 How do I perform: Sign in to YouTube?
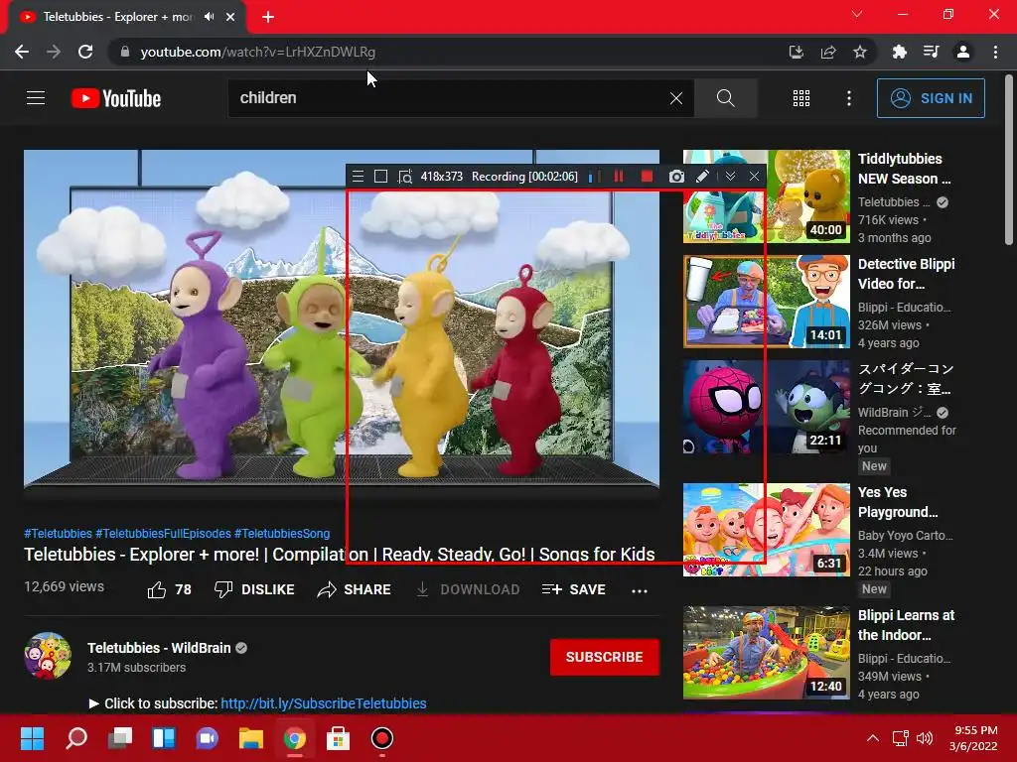[931, 98]
